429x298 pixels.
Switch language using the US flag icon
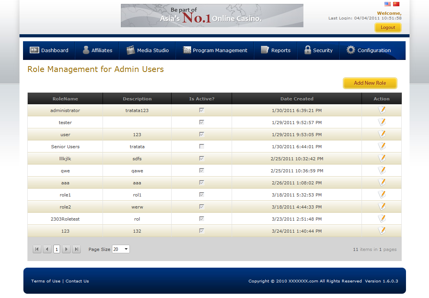[x=388, y=4]
